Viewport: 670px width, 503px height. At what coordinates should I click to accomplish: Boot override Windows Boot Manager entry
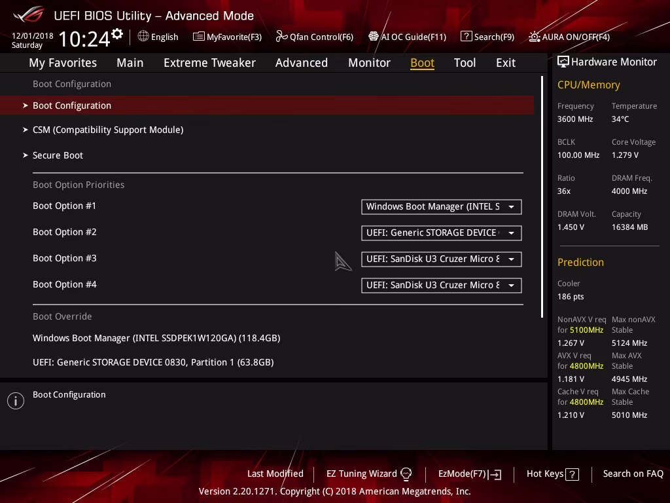click(156, 338)
